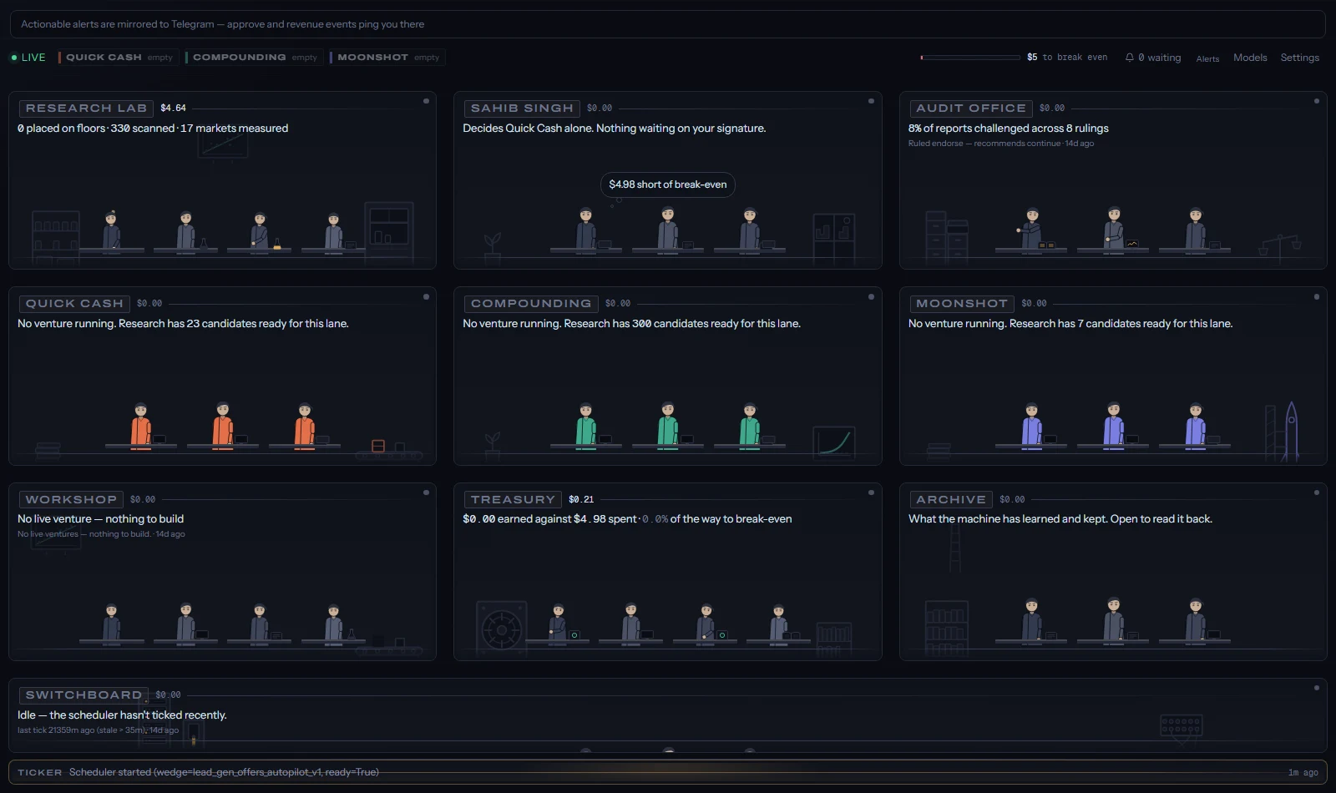Click the status dot on Treasury card
This screenshot has height=793, width=1336.
[871, 492]
